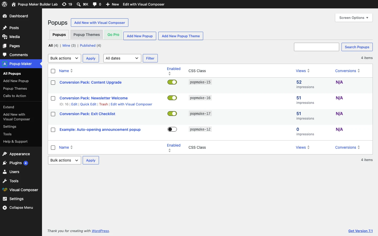
Task: Click the Plugins update count badge
Action: click(26, 163)
